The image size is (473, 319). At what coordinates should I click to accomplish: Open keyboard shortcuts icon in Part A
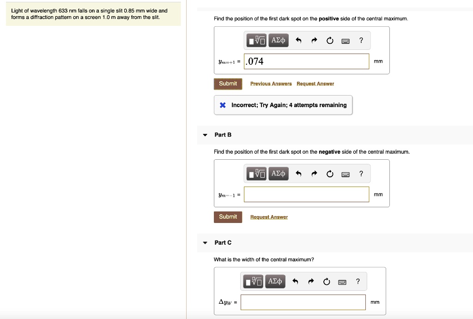point(346,41)
